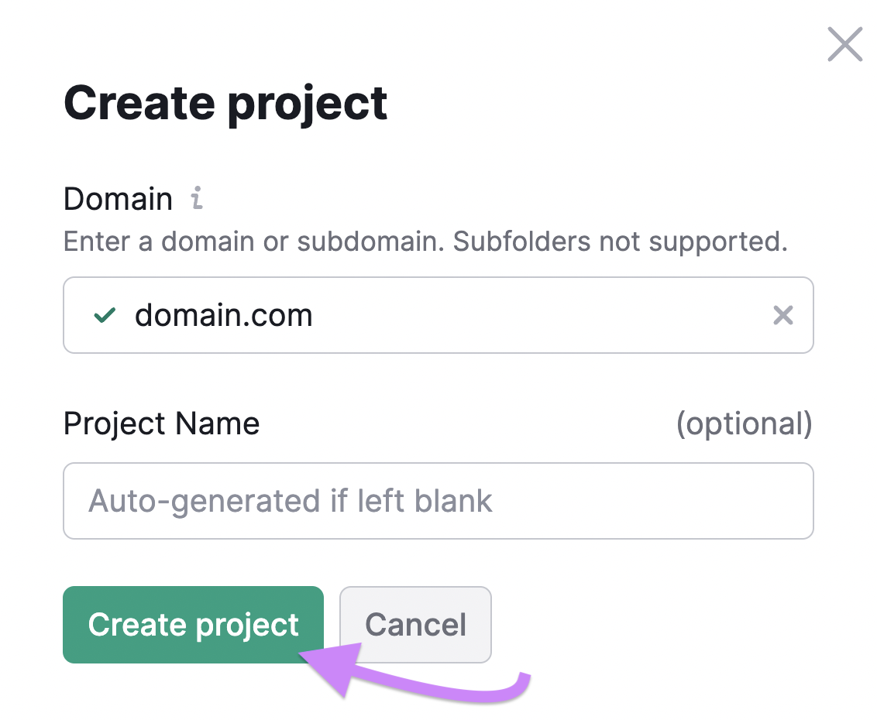
Task: Dismiss the dialog with the Cancel button
Action: (415, 625)
